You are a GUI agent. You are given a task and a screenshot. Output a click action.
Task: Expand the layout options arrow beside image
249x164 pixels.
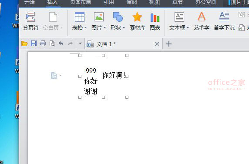tap(61, 75)
